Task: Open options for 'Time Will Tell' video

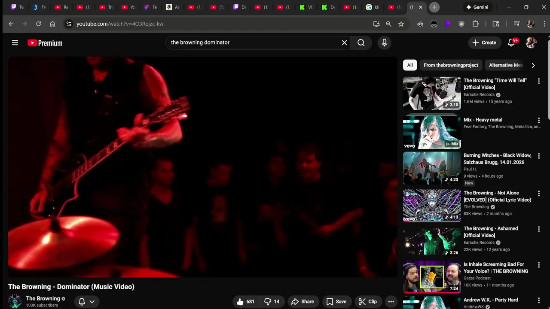Action: click(539, 81)
